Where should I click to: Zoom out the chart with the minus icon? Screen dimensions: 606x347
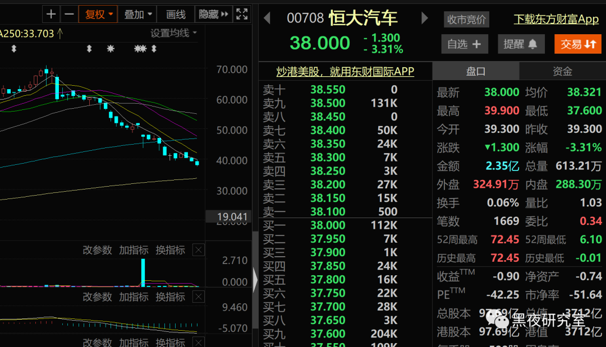pyautogui.click(x=69, y=14)
